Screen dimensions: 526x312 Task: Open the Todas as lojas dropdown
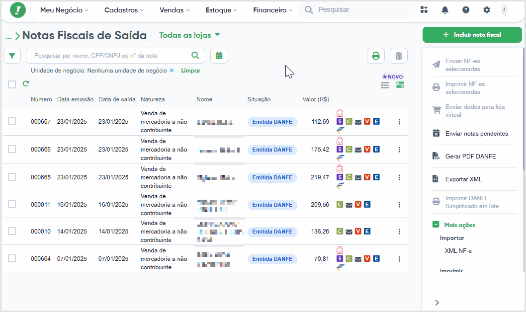189,35
